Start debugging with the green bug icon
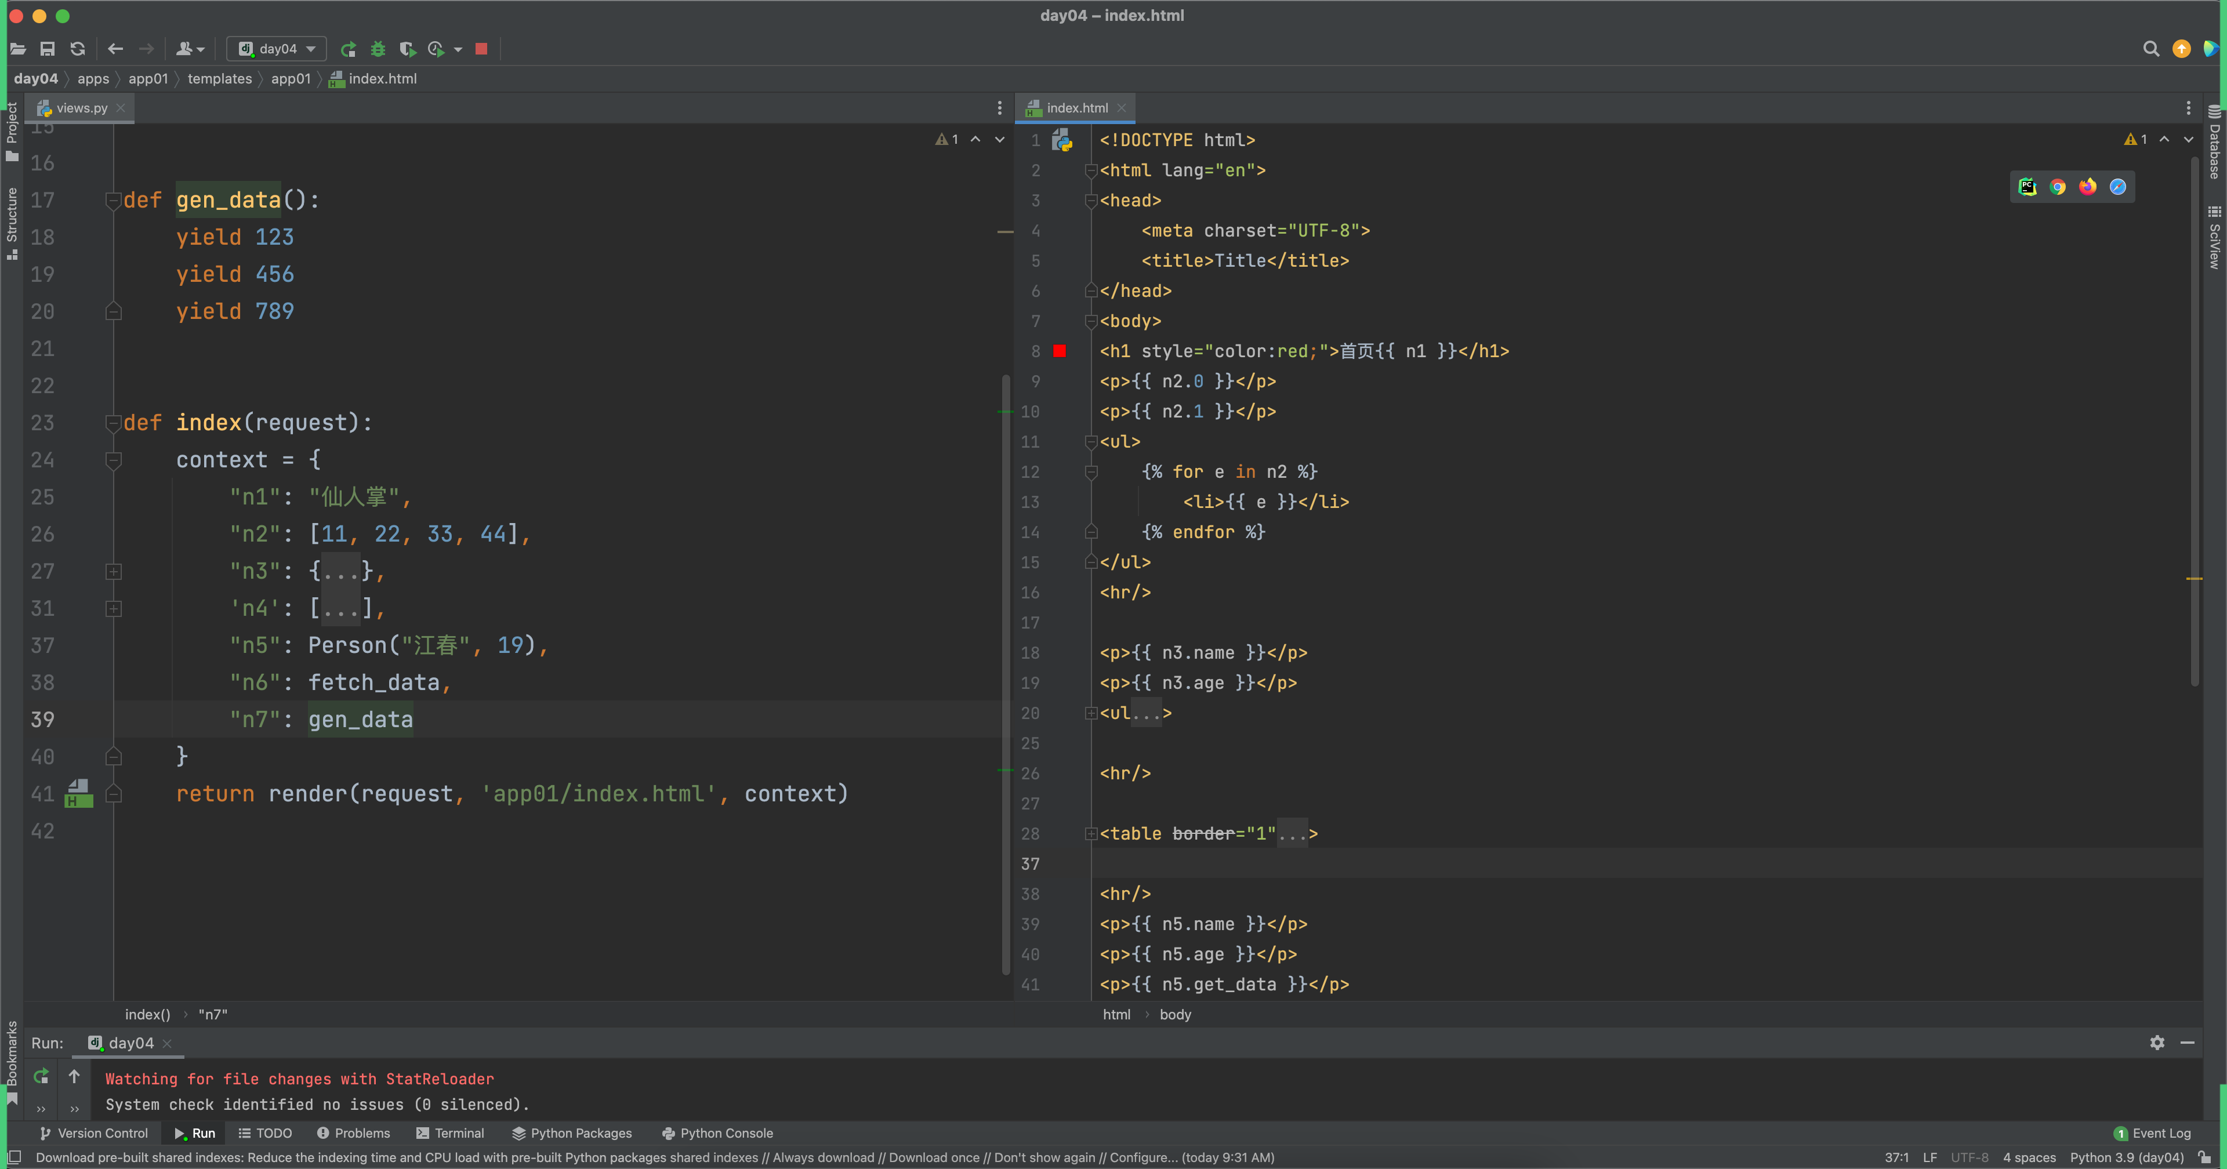 pyautogui.click(x=378, y=49)
